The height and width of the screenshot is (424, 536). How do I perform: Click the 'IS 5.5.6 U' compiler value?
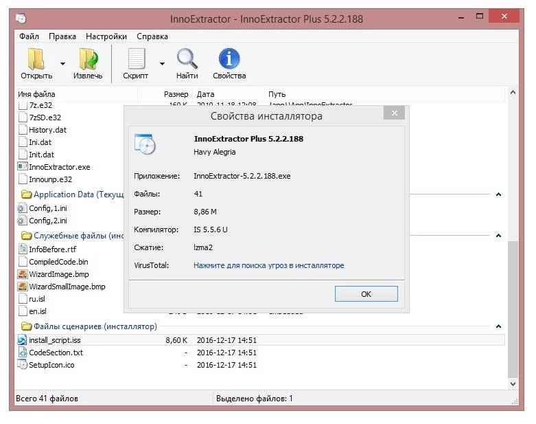tap(211, 230)
